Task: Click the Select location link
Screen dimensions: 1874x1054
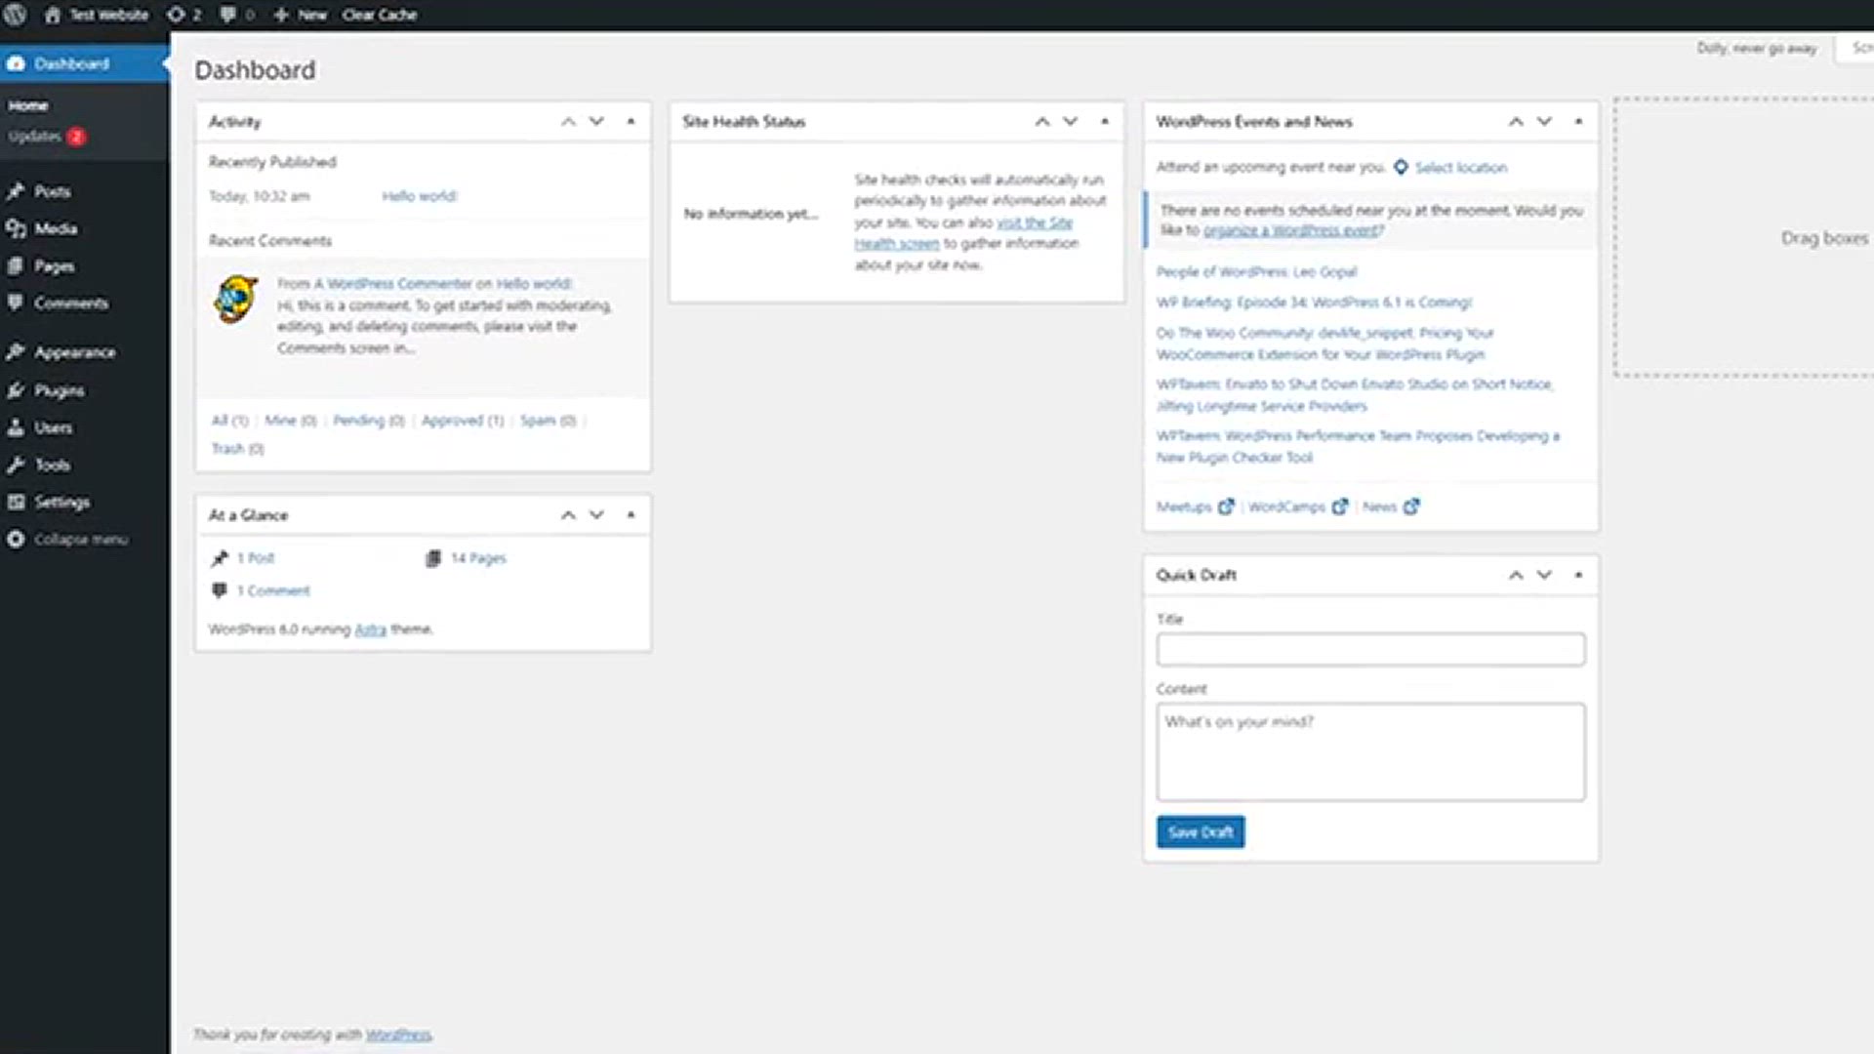Action: (x=1461, y=168)
